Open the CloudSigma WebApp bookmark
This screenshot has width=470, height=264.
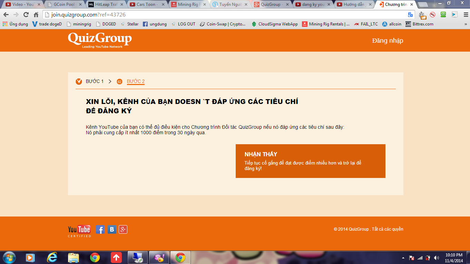(275, 24)
